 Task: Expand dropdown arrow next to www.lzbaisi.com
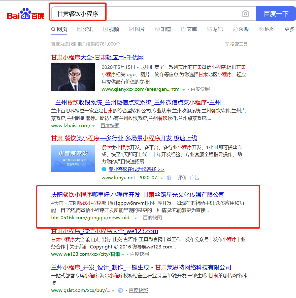[x=93, y=126]
